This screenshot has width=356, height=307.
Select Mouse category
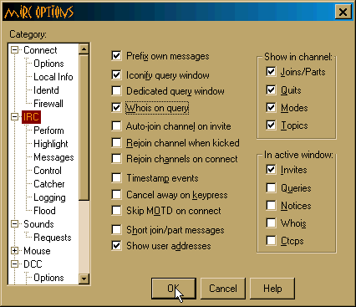click(x=37, y=251)
